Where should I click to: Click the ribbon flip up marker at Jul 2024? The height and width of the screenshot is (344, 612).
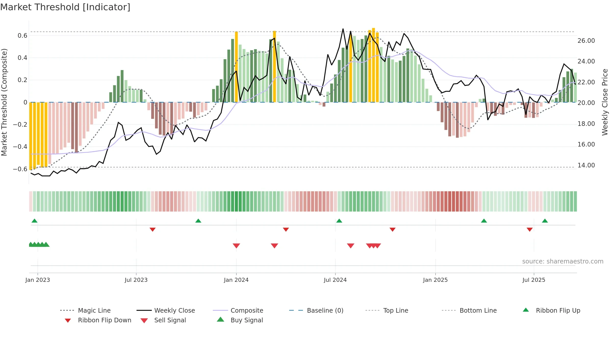(339, 221)
